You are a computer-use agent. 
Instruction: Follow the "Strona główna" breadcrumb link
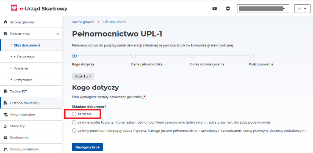pyautogui.click(x=83, y=22)
